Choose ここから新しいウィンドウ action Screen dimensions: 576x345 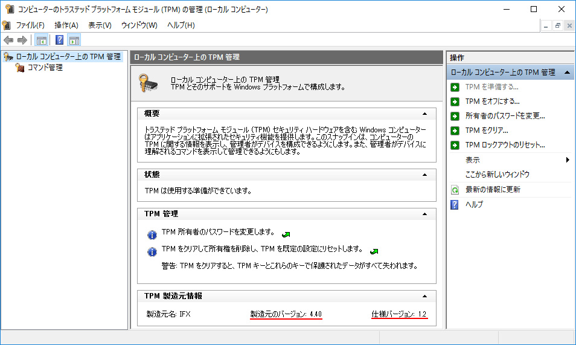pos(497,175)
